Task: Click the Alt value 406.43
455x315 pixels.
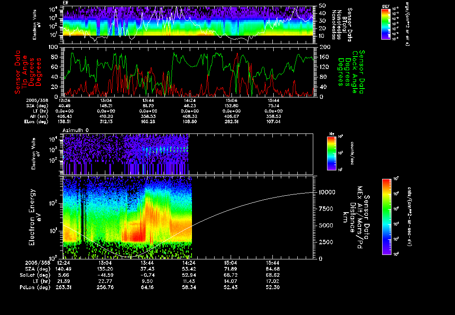Action: (x=64, y=117)
